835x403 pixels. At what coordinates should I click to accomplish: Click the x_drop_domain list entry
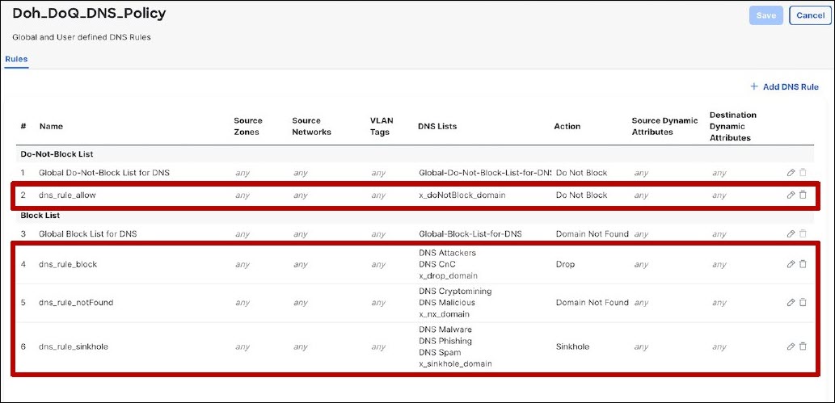(449, 275)
